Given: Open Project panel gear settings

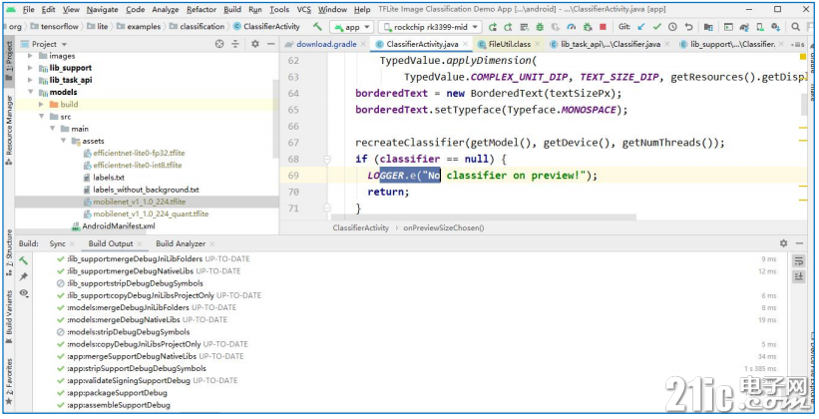Looking at the screenshot, I should pos(255,44).
